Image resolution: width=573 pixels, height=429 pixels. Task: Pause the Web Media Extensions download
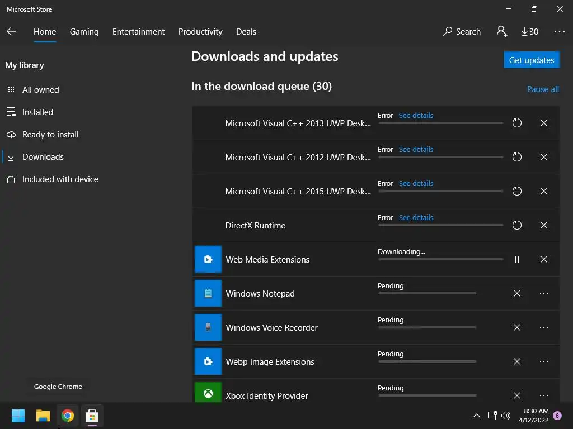point(516,259)
